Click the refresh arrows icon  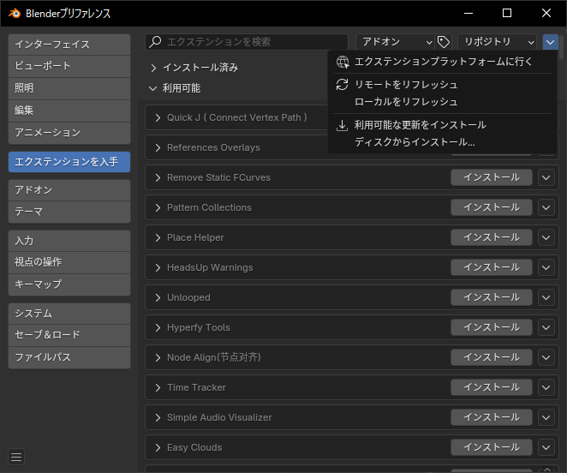(342, 85)
